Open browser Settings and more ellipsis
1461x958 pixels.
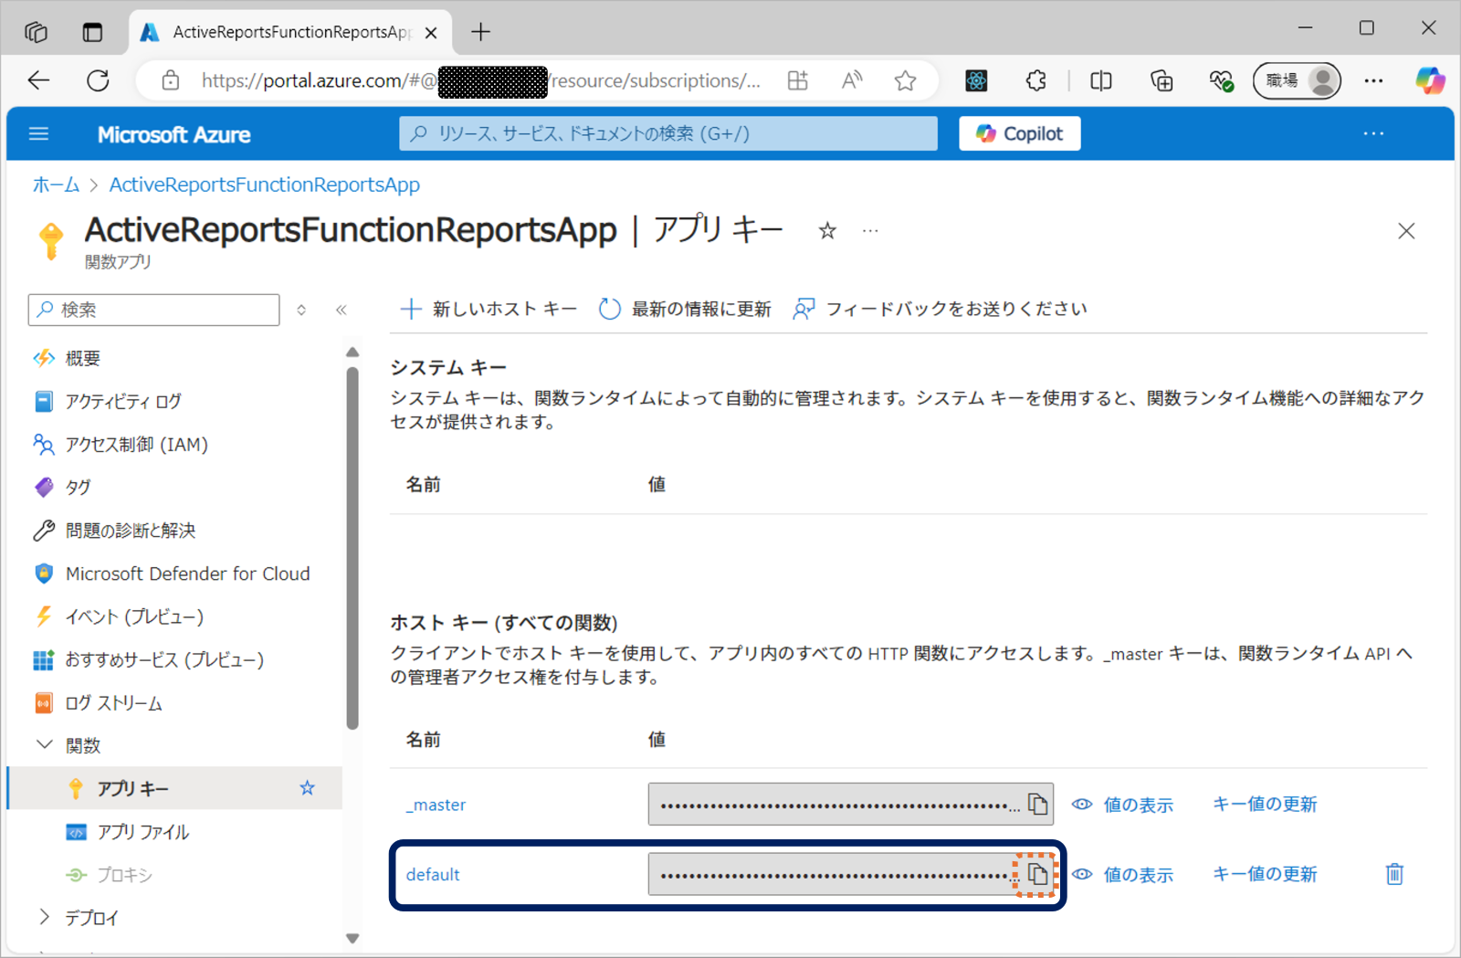point(1373,80)
